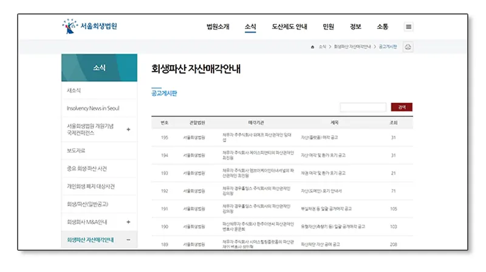Click the 서울회생법원 logo

tap(90, 27)
